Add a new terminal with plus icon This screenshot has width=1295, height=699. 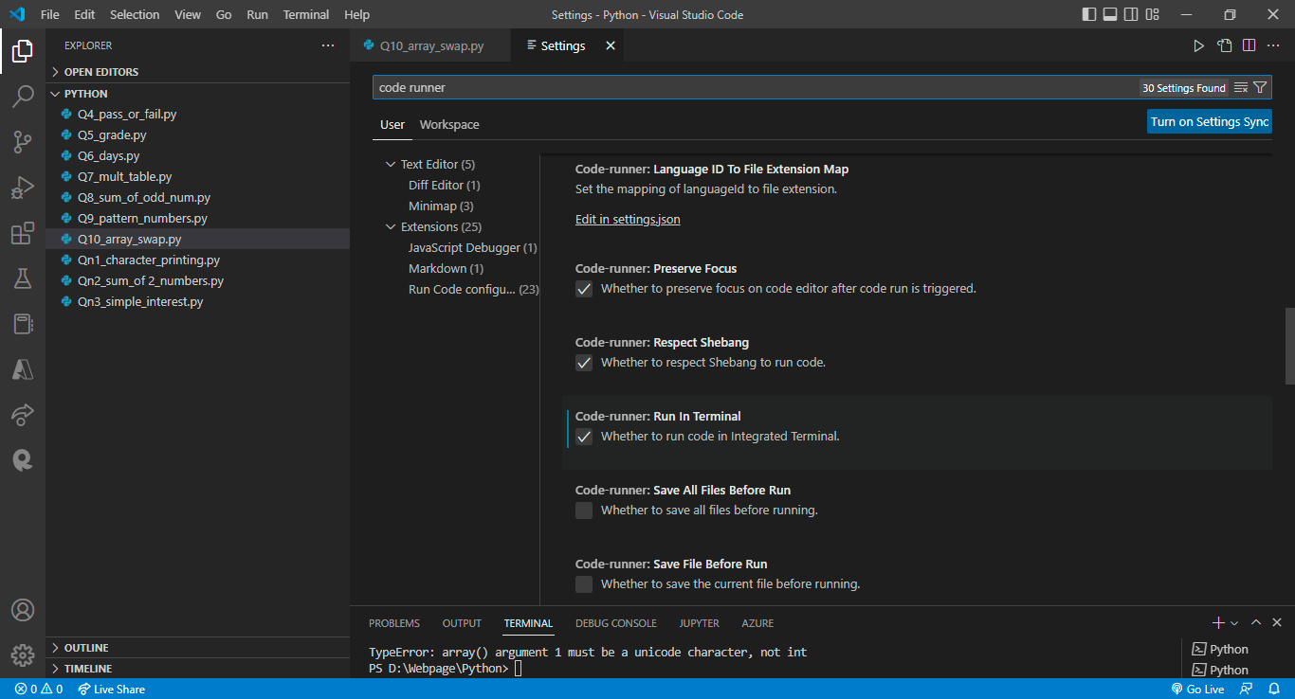tap(1218, 622)
